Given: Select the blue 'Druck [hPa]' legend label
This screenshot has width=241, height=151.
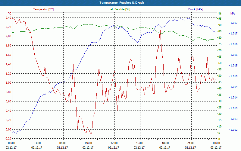Looking at the screenshot, I should (196, 9).
